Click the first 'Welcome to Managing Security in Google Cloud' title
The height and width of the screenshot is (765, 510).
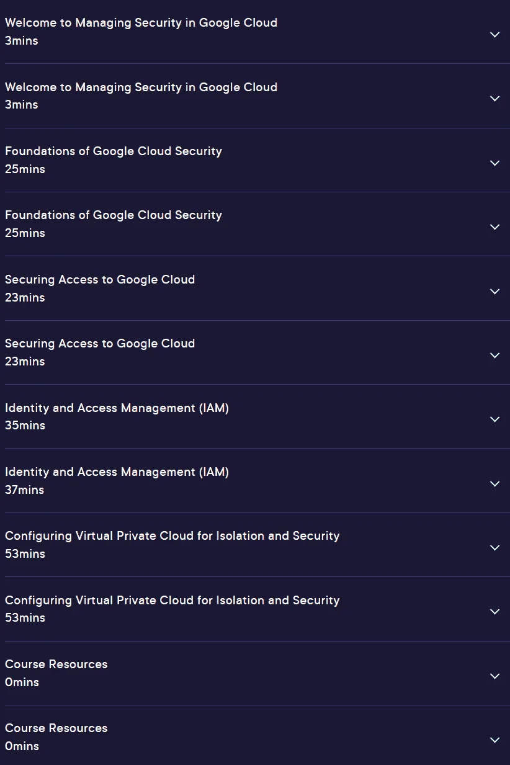pyautogui.click(x=141, y=23)
